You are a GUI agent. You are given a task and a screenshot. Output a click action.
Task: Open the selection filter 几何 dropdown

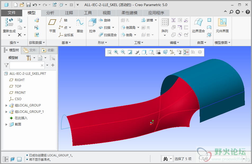click(223, 159)
